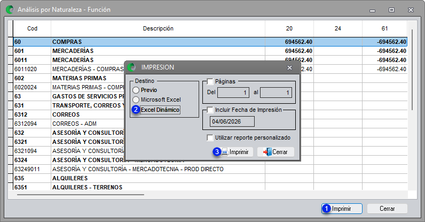Maximize the Análisis por Naturaleza window

391,10
